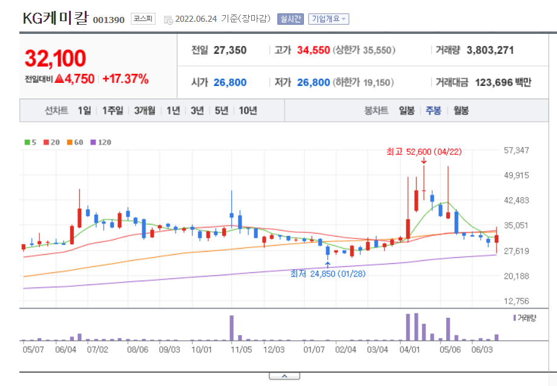Select the 3개월 line chart period
The height and width of the screenshot is (386, 557).
point(145,111)
